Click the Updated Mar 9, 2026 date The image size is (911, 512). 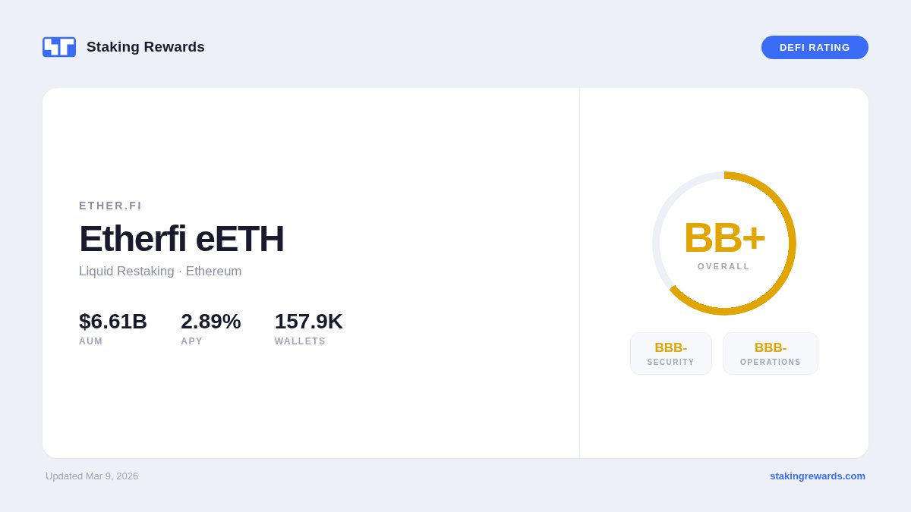tap(92, 476)
